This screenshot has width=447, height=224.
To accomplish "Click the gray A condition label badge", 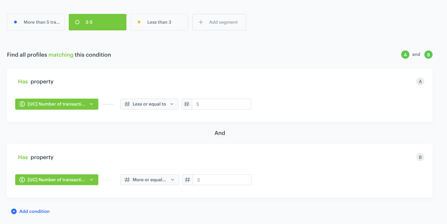I will [420, 82].
